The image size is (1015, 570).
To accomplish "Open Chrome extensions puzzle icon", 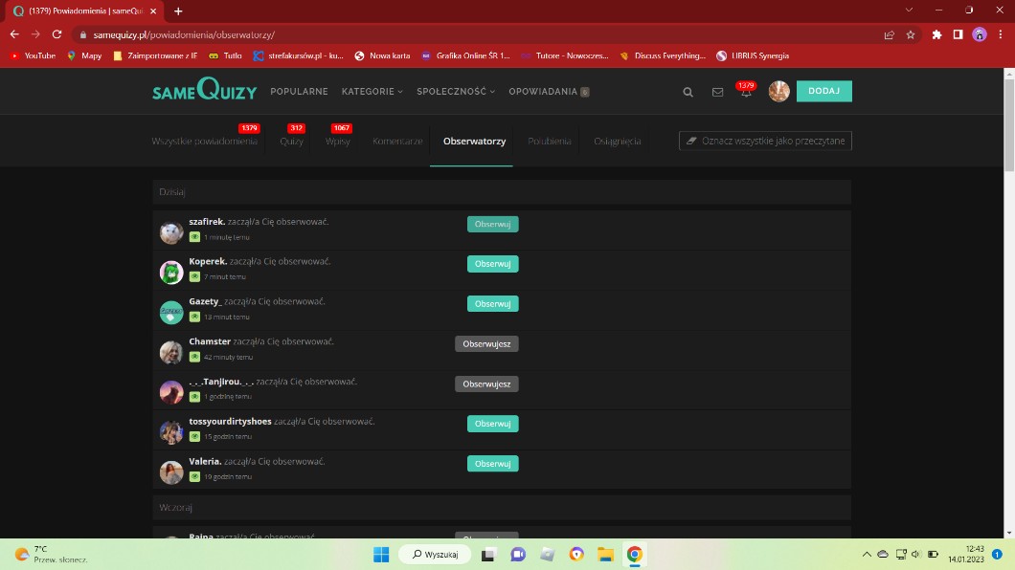I will [x=936, y=34].
